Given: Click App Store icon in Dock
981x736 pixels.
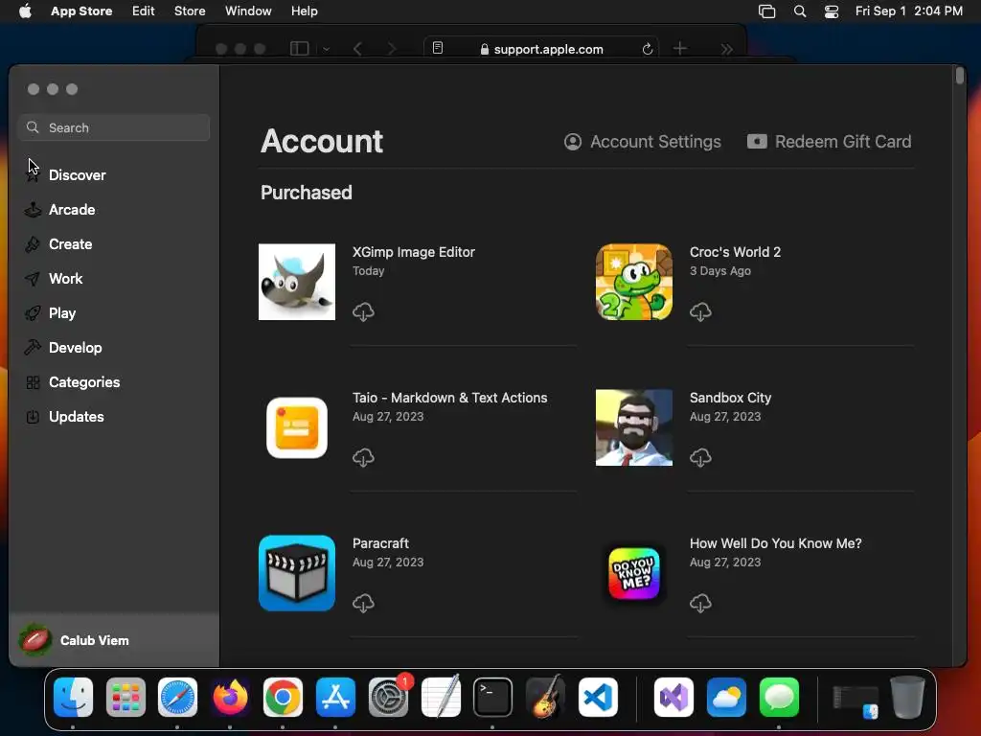Looking at the screenshot, I should (x=335, y=698).
